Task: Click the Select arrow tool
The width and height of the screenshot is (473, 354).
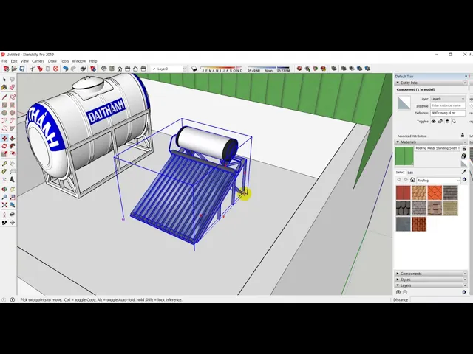Action: 4,80
